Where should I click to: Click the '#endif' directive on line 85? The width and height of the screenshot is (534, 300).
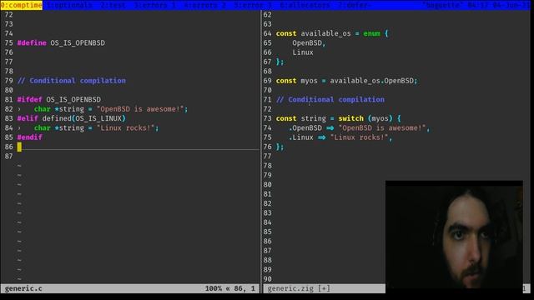[x=30, y=137]
